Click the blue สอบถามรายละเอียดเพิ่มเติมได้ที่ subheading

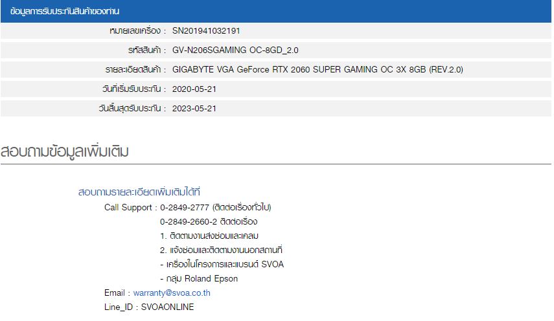coord(139,192)
